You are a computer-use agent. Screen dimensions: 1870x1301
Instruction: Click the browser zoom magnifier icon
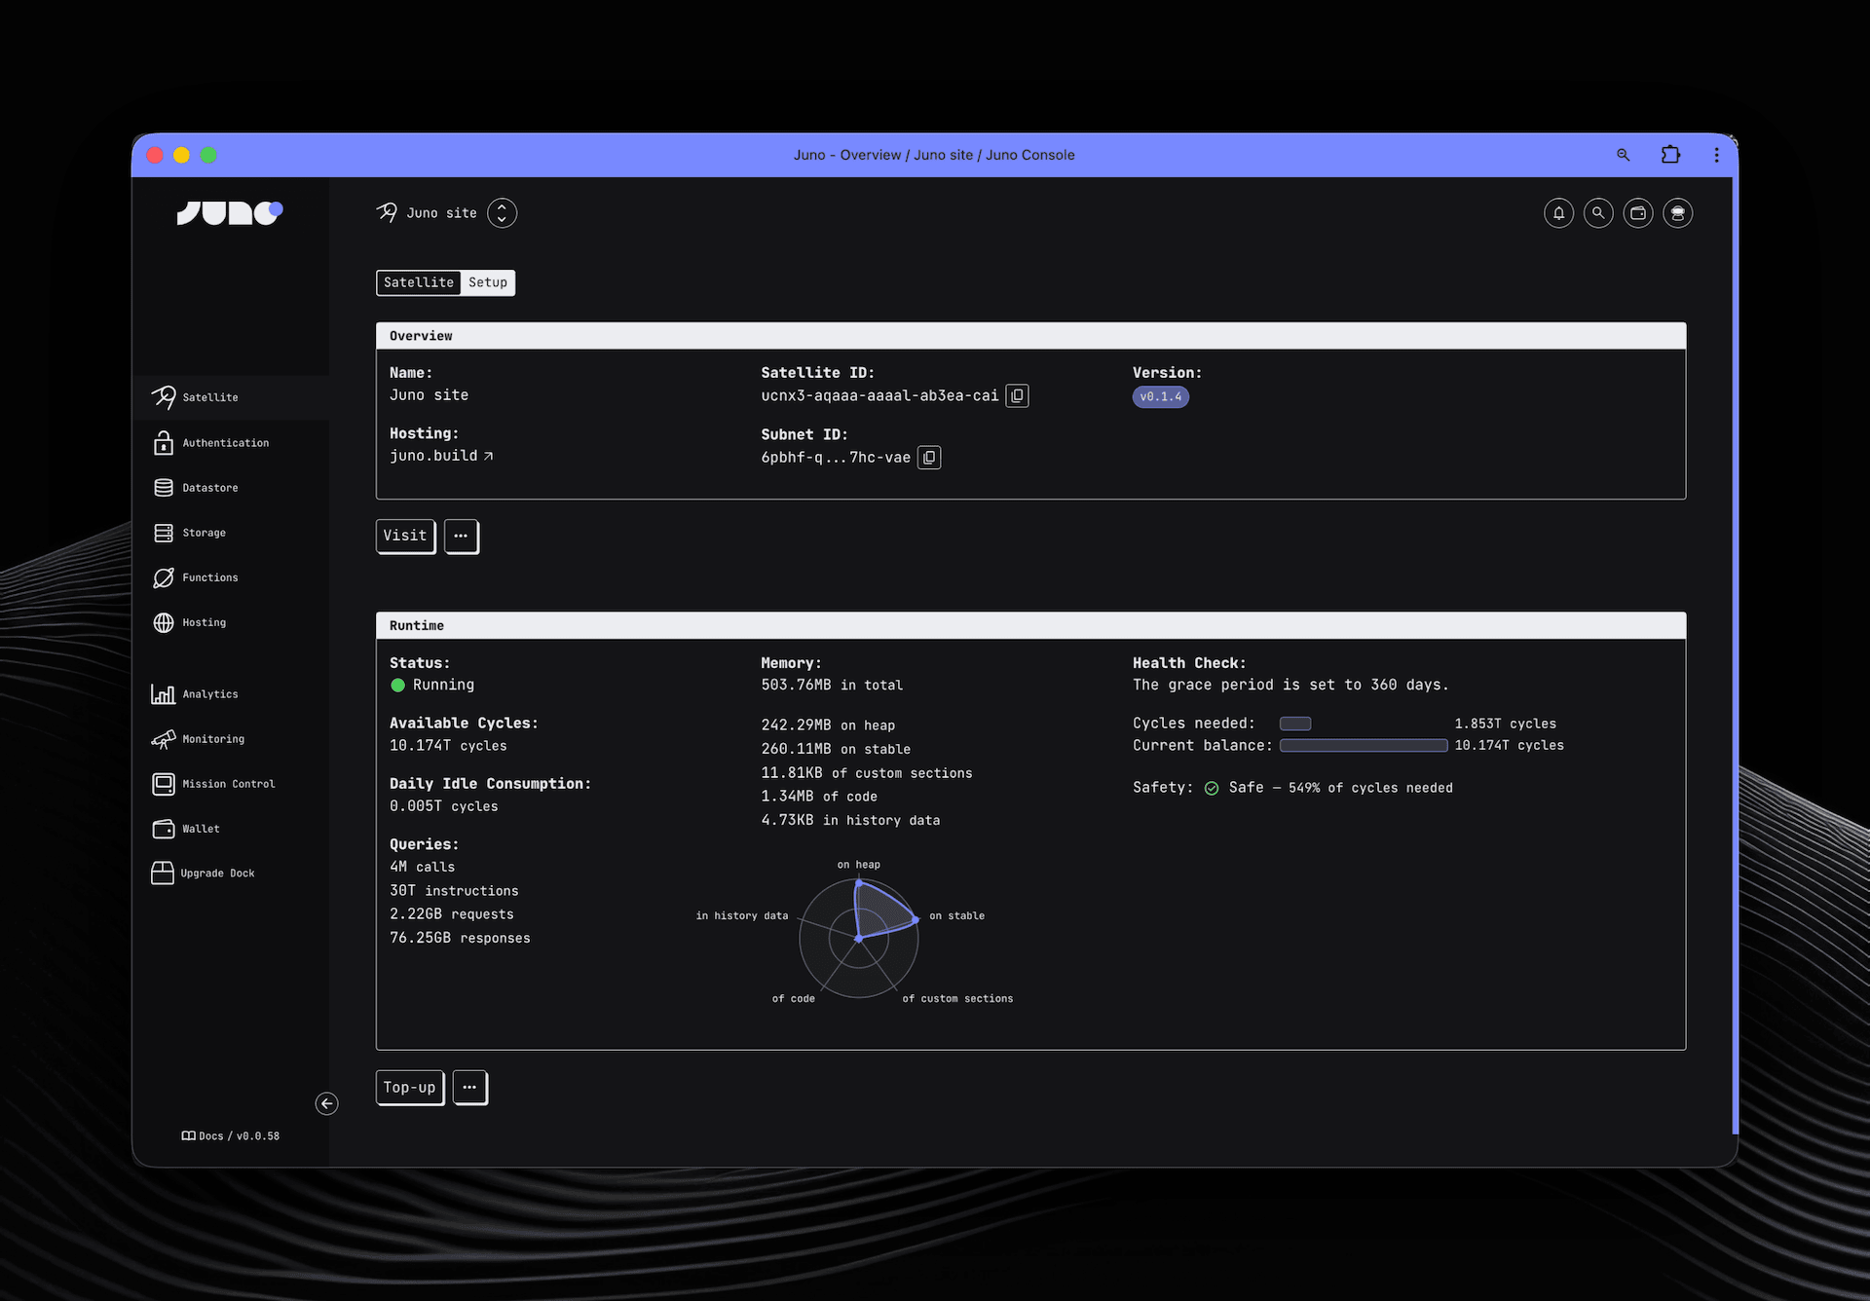[x=1624, y=155]
